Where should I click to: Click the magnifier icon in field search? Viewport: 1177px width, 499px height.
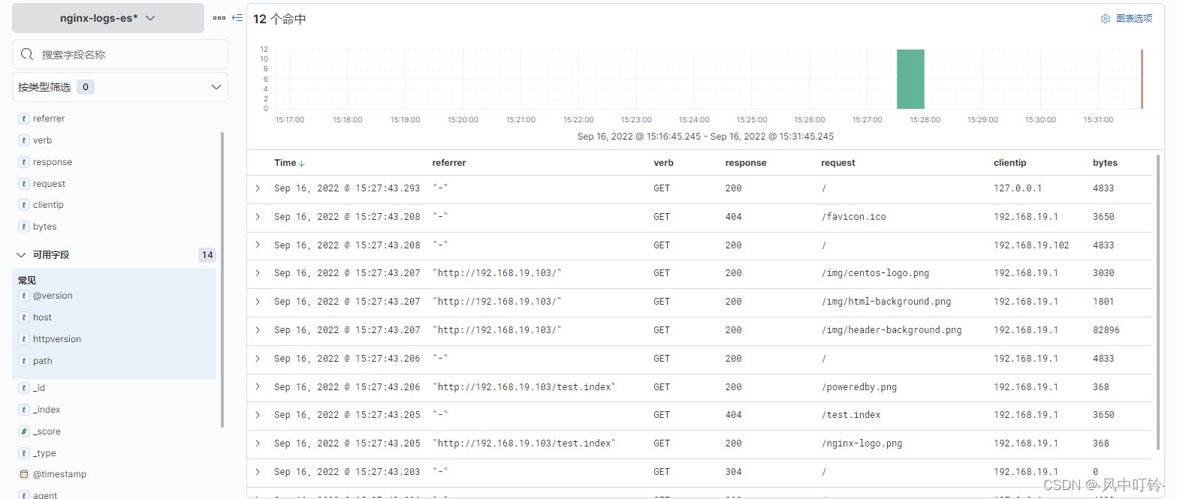[x=27, y=54]
